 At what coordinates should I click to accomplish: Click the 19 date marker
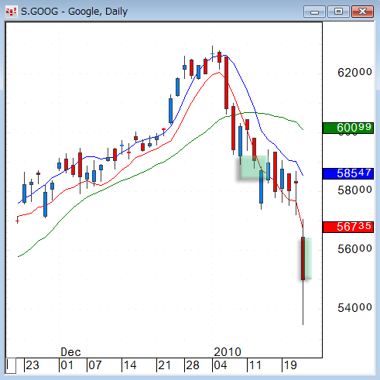[290, 365]
